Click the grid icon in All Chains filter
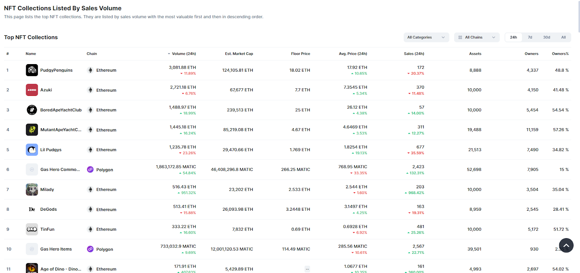Screen dimensions: 580x273 (x=460, y=37)
